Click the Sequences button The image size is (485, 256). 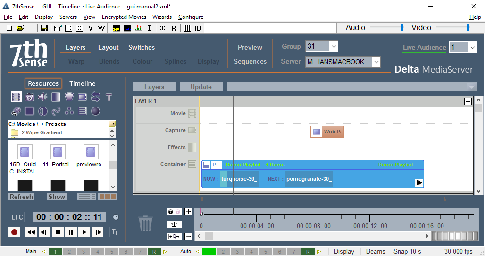click(x=250, y=62)
